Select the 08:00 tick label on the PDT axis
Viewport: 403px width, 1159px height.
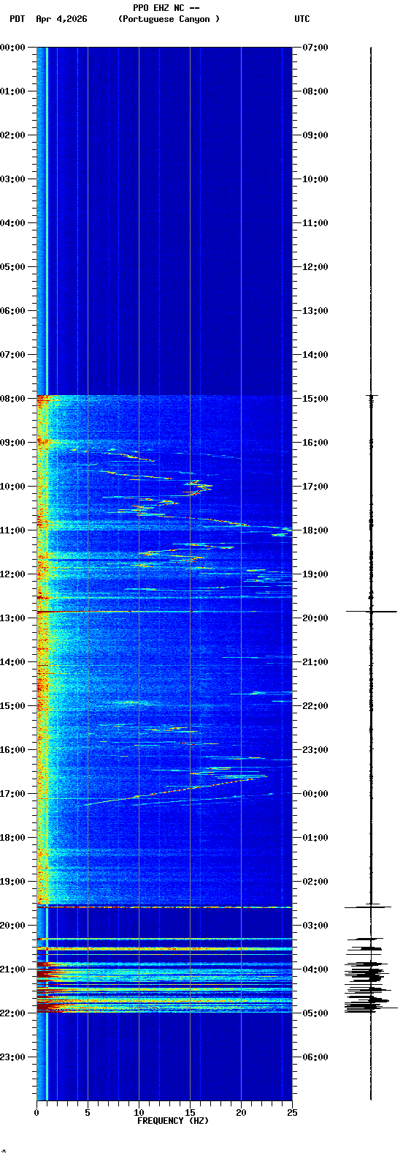13,399
